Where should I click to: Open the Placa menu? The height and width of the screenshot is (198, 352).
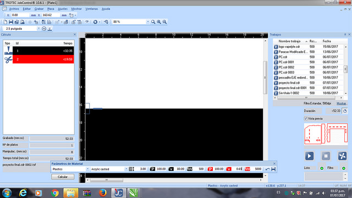[x=51, y=9]
